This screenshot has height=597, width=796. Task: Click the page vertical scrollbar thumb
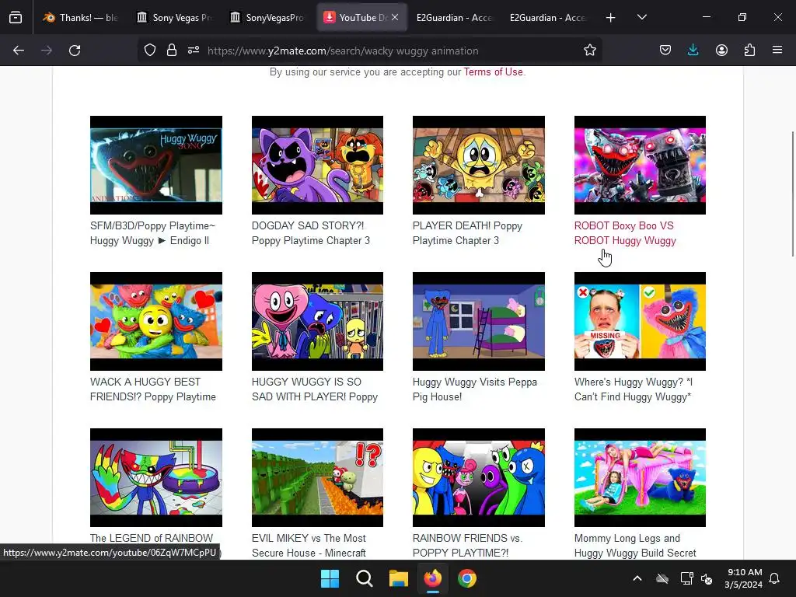coord(792,194)
